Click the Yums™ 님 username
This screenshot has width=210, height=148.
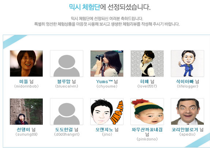pos(107,81)
